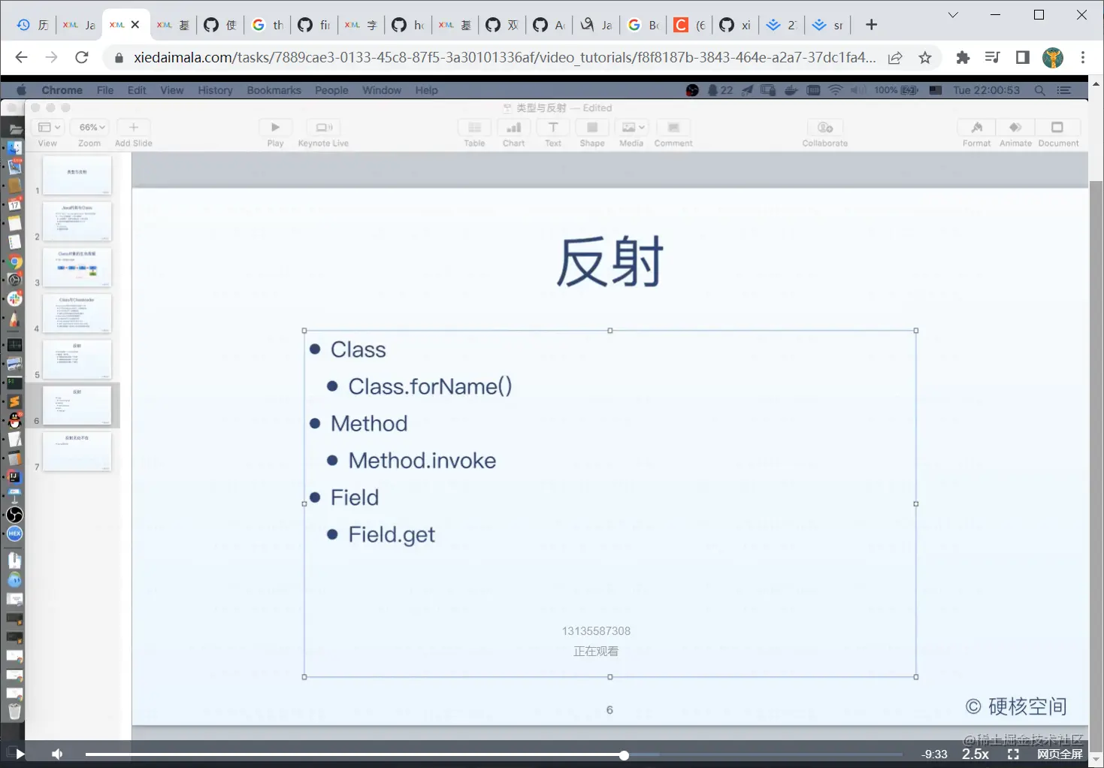Click the Add Slide plus button
Screen dimensions: 1104x768
tap(134, 128)
